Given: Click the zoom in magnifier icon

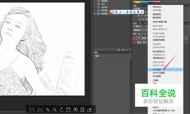Looking at the screenshot, I should [48, 110].
